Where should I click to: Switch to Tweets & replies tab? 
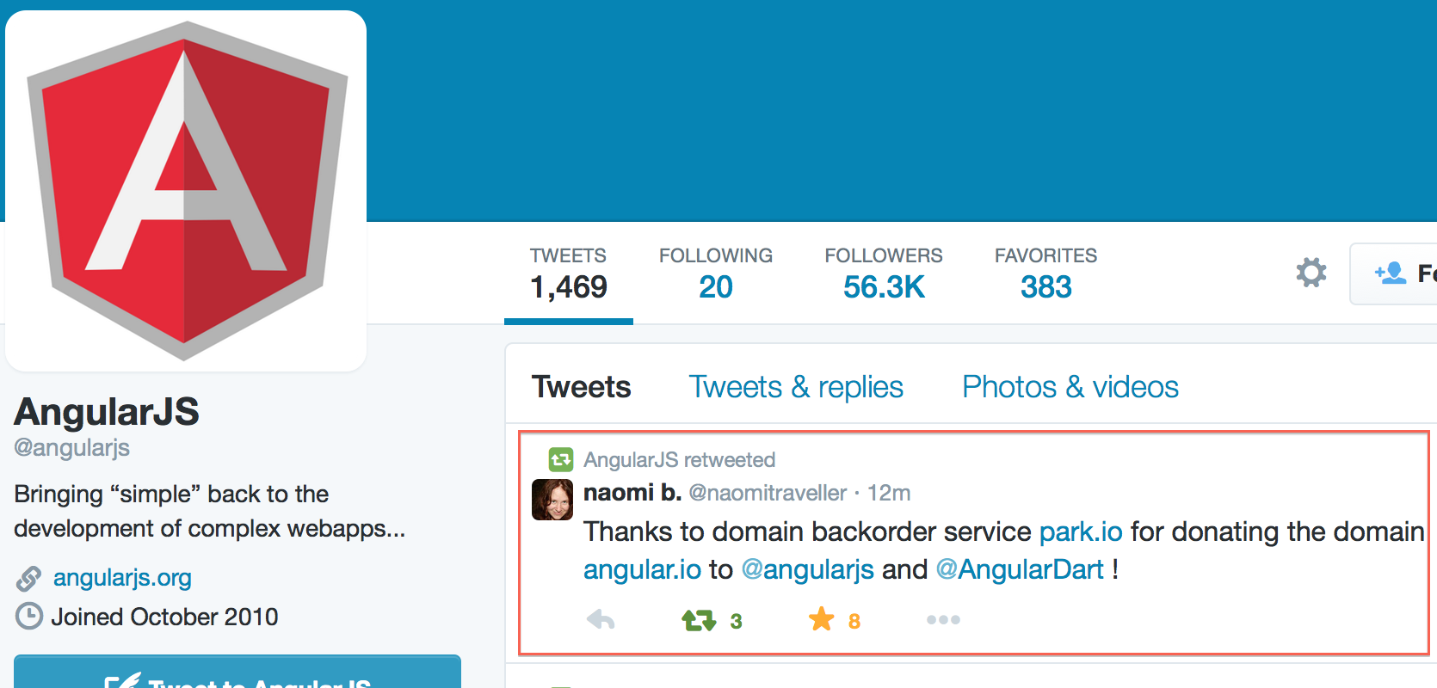pos(796,387)
